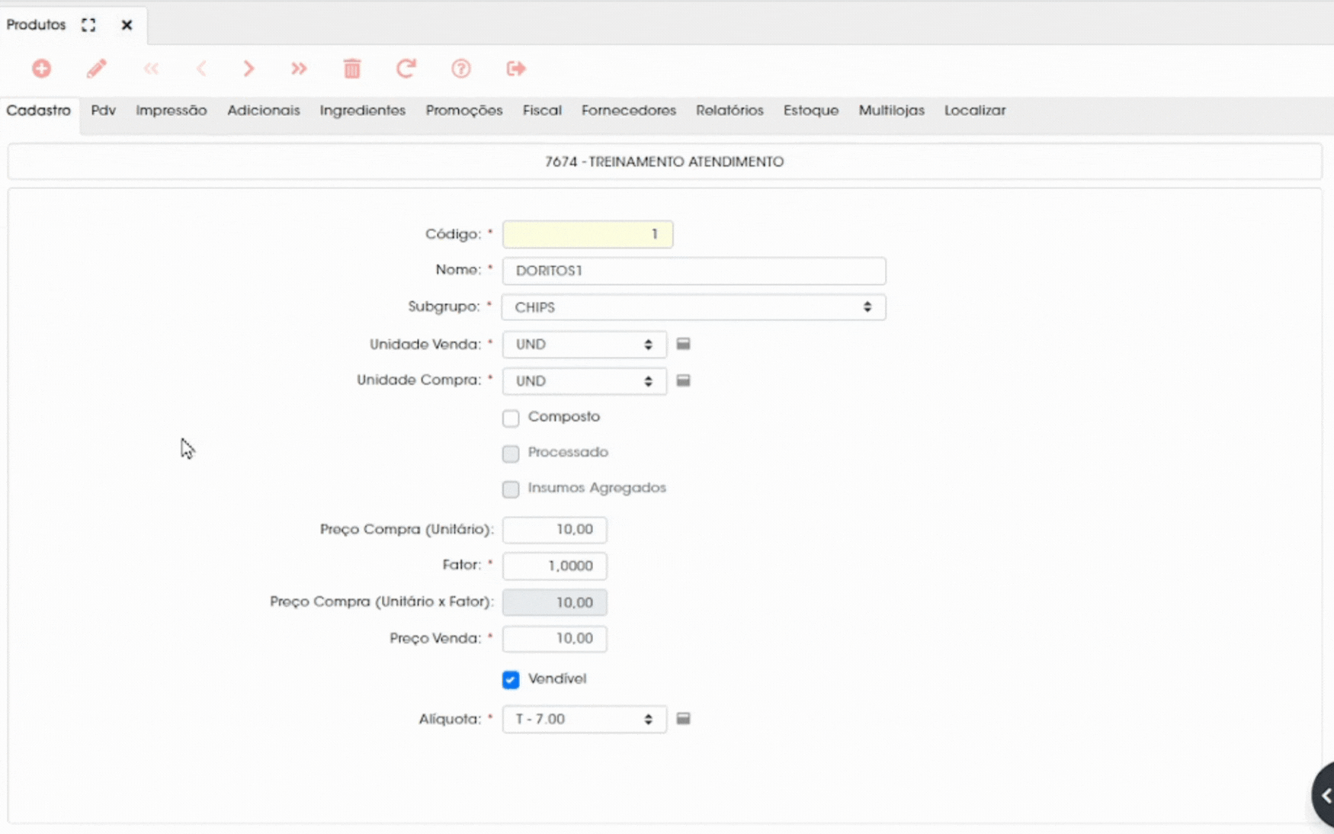Click the Produtos tab title
The height and width of the screenshot is (834, 1334).
pyautogui.click(x=36, y=24)
